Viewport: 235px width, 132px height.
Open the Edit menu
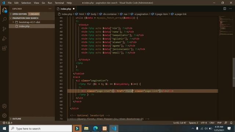(x=16, y=3)
